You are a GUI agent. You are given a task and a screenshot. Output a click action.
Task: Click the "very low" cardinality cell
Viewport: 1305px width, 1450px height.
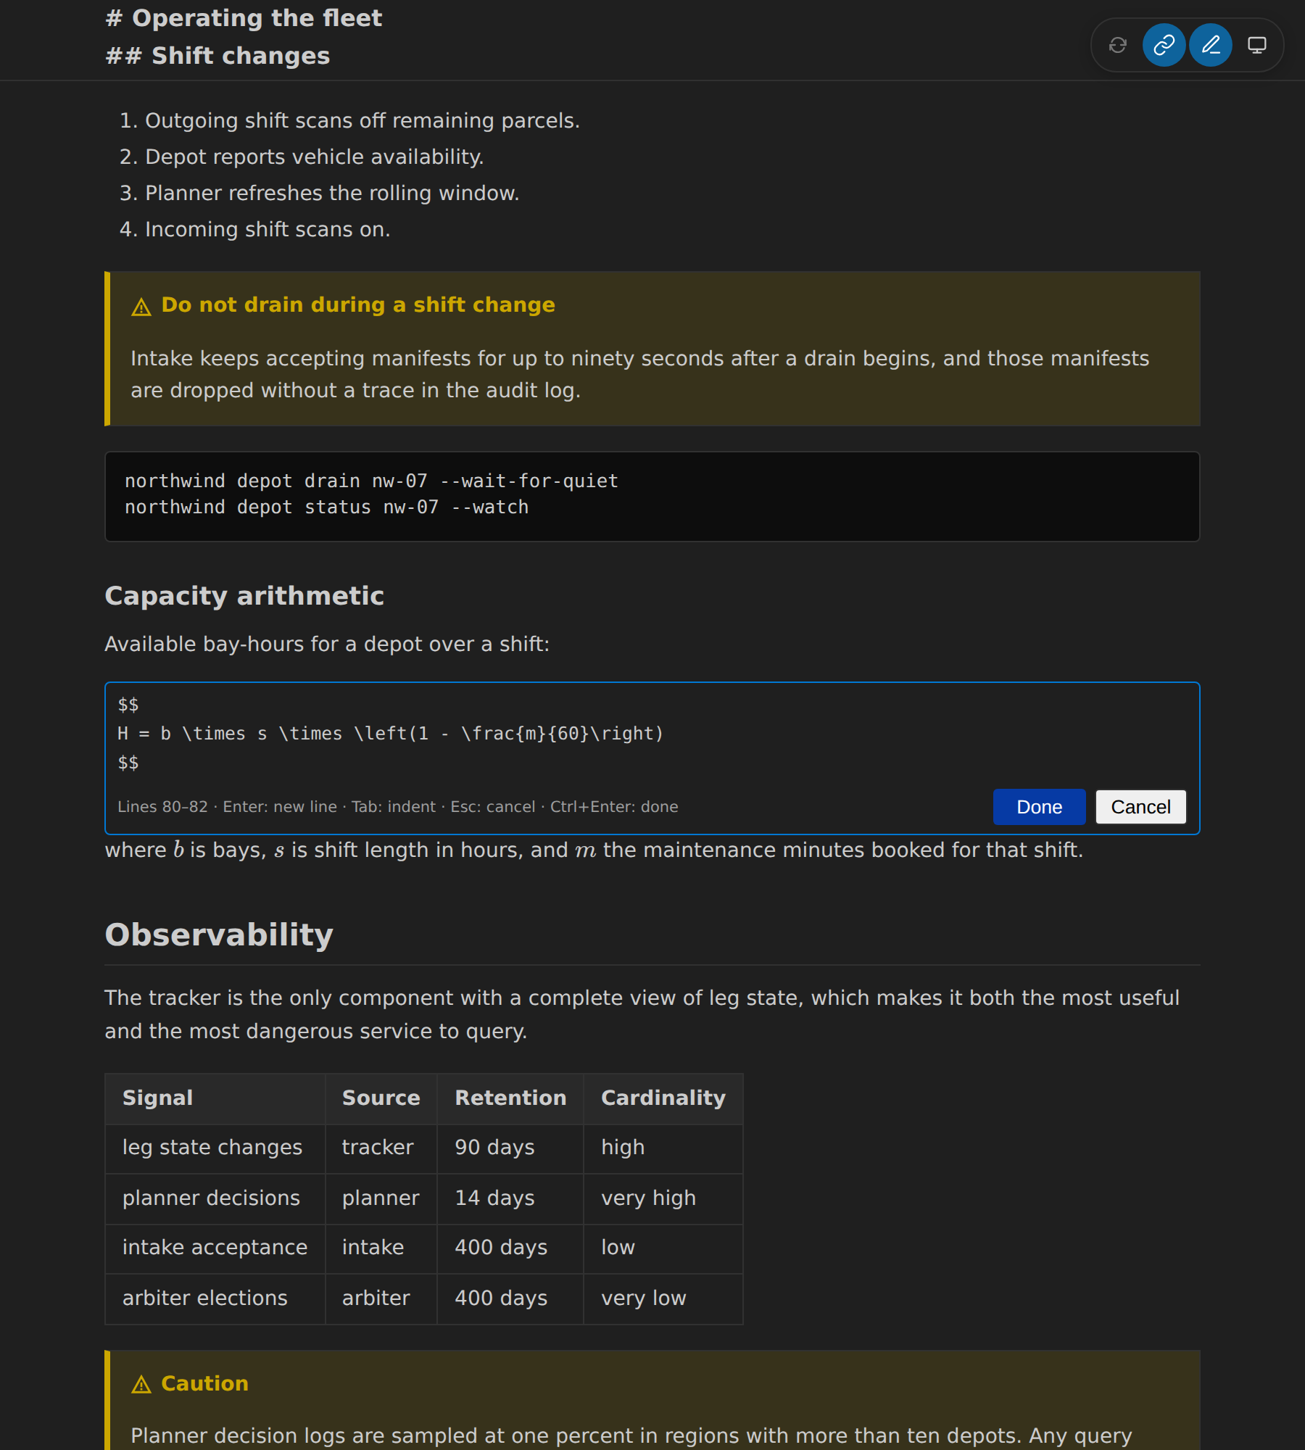click(x=663, y=1298)
